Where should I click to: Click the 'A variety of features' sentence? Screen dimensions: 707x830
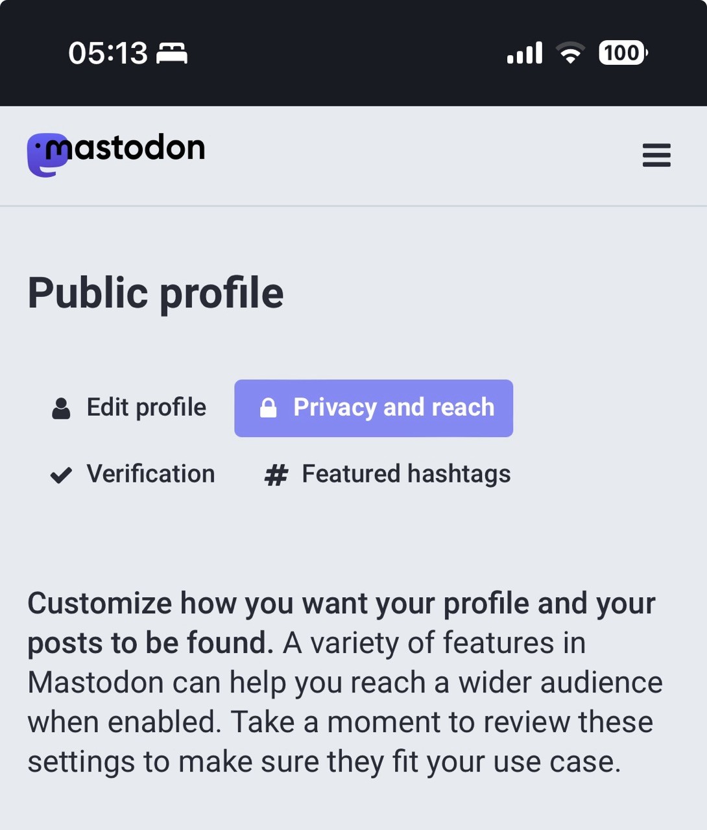point(435,644)
